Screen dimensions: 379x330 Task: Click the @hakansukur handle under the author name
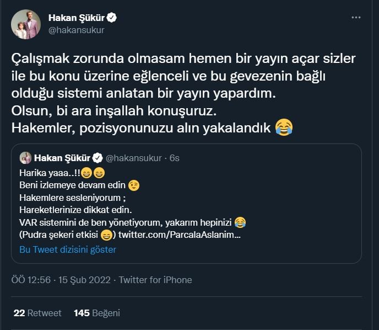click(x=80, y=30)
